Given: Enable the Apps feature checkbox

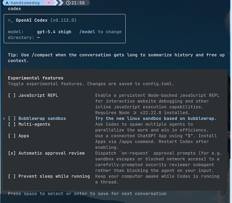Looking at the screenshot, I should [12, 136].
